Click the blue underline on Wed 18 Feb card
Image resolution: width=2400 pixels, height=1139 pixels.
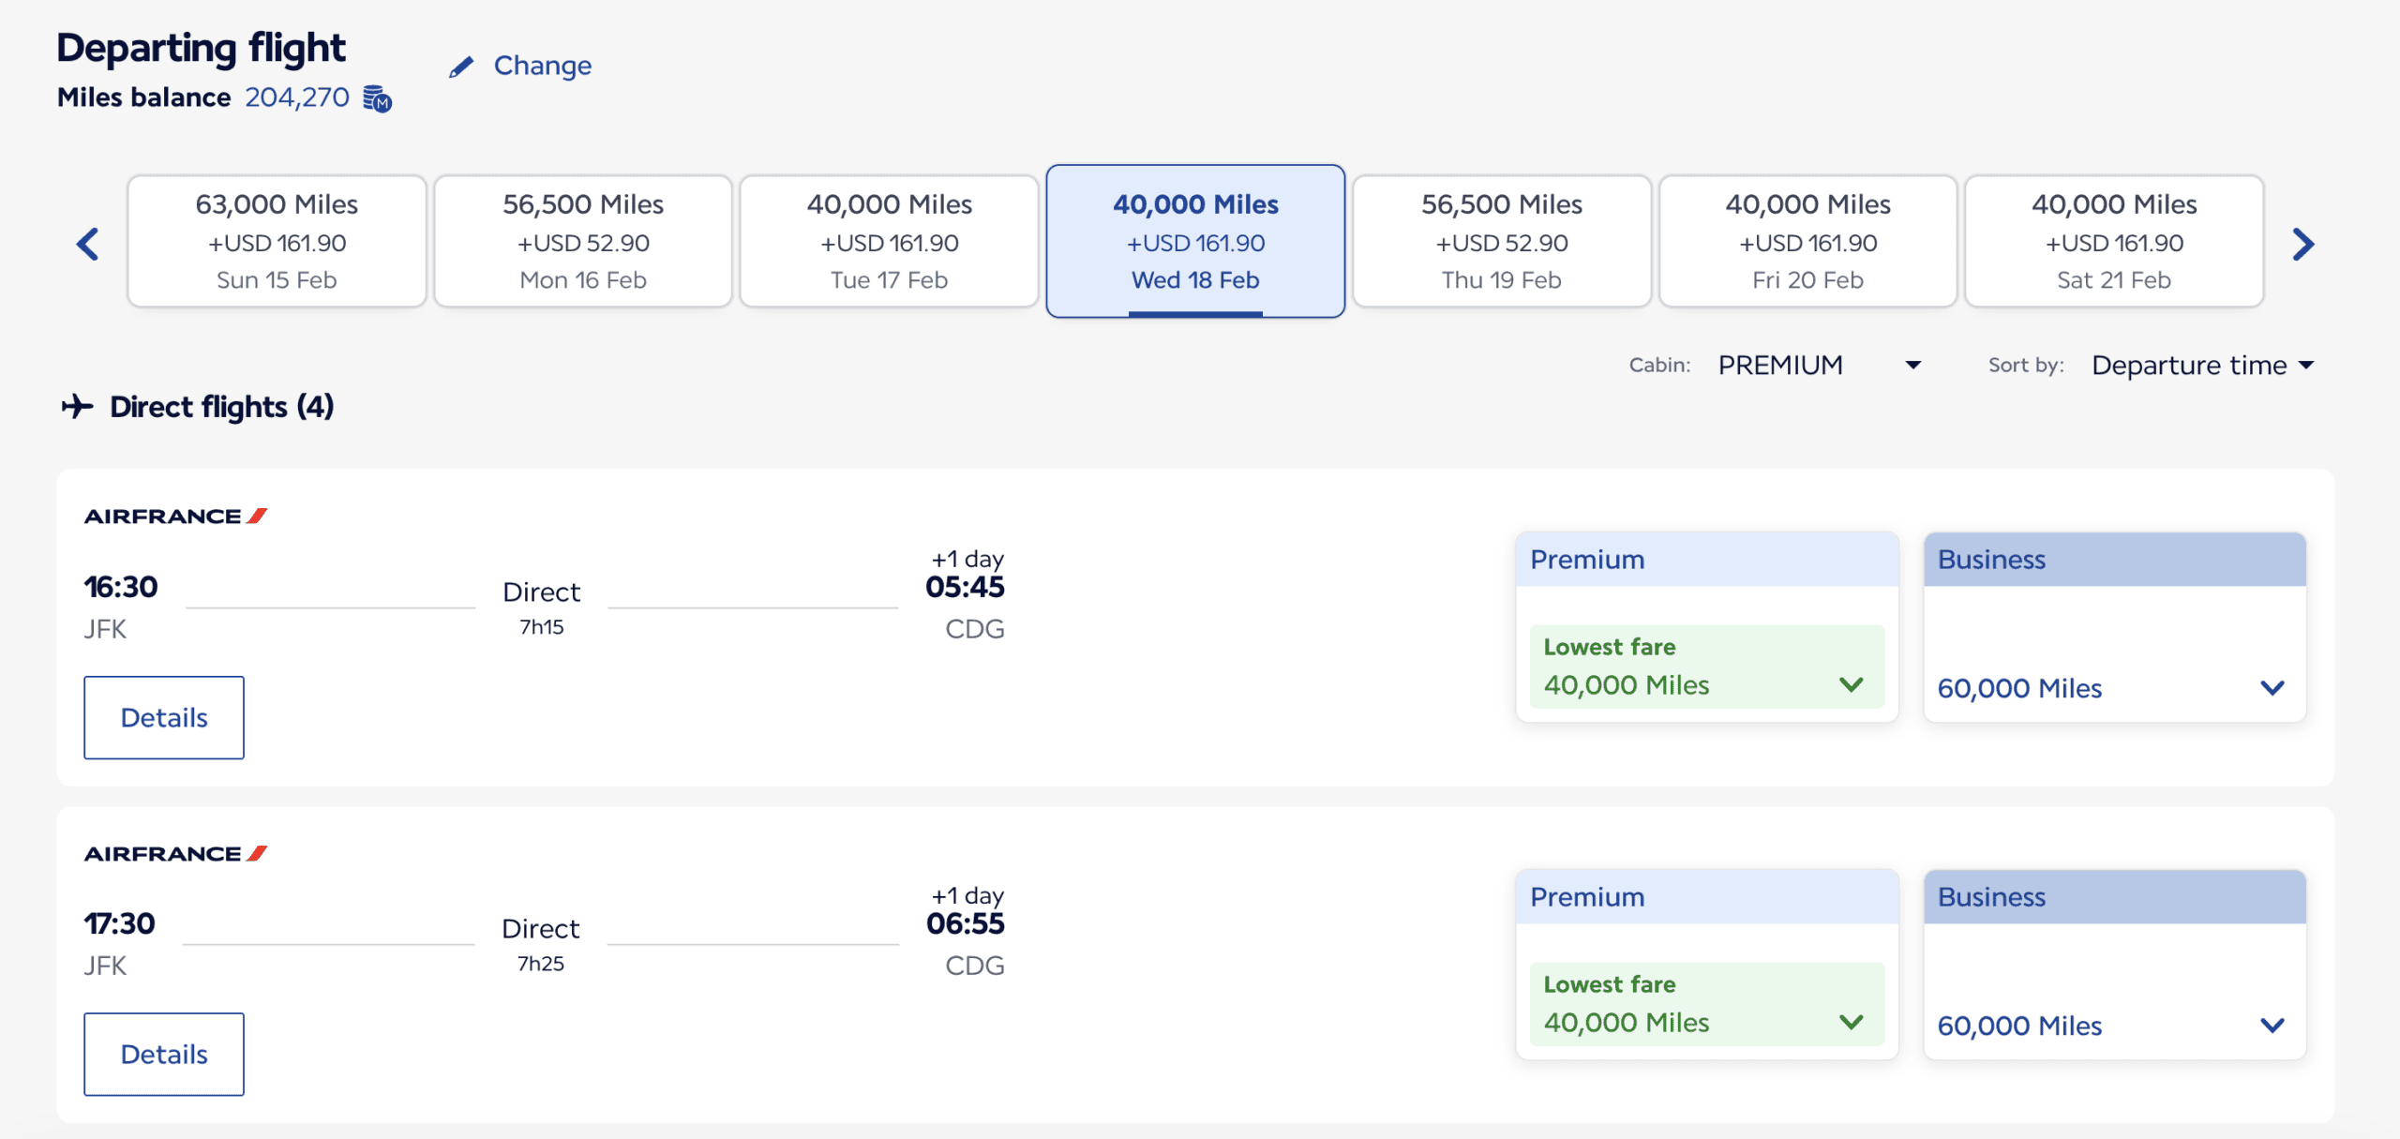tap(1195, 316)
